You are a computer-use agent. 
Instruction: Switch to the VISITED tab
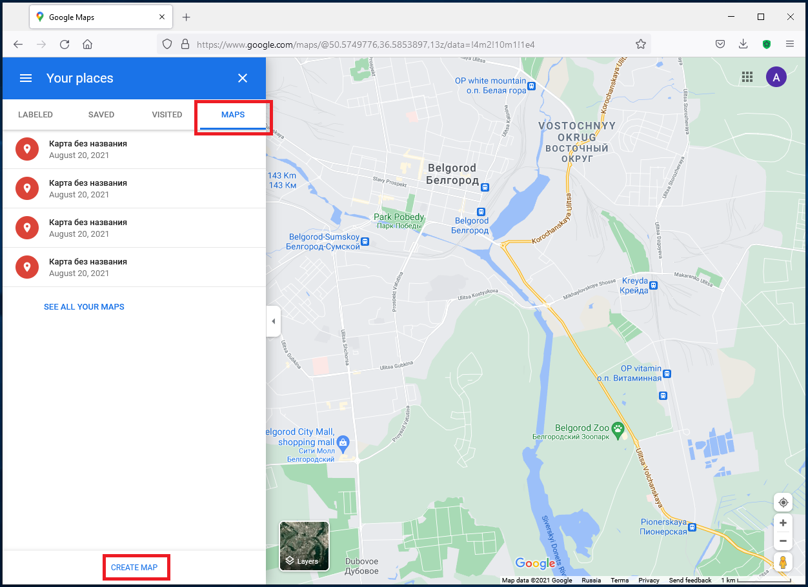click(167, 114)
